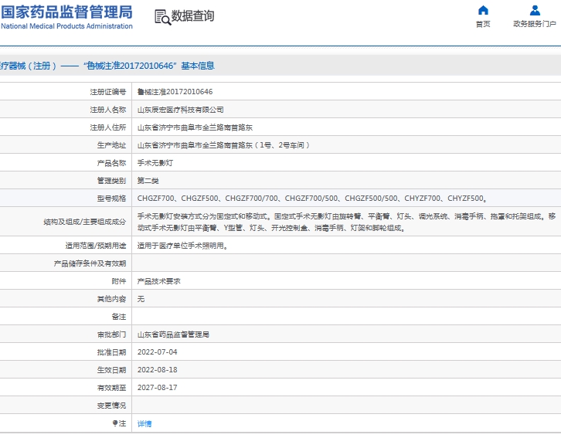Select registration number 鲁械注准20172010646 in table
Screen dimensions: 561x438
pyautogui.click(x=175, y=91)
